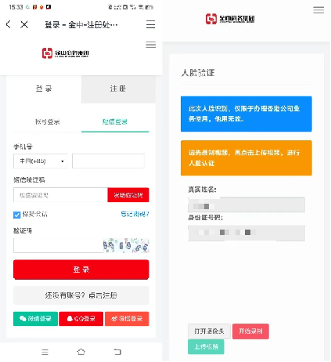Open the hamburger menu beside left logo

(x=151, y=45)
